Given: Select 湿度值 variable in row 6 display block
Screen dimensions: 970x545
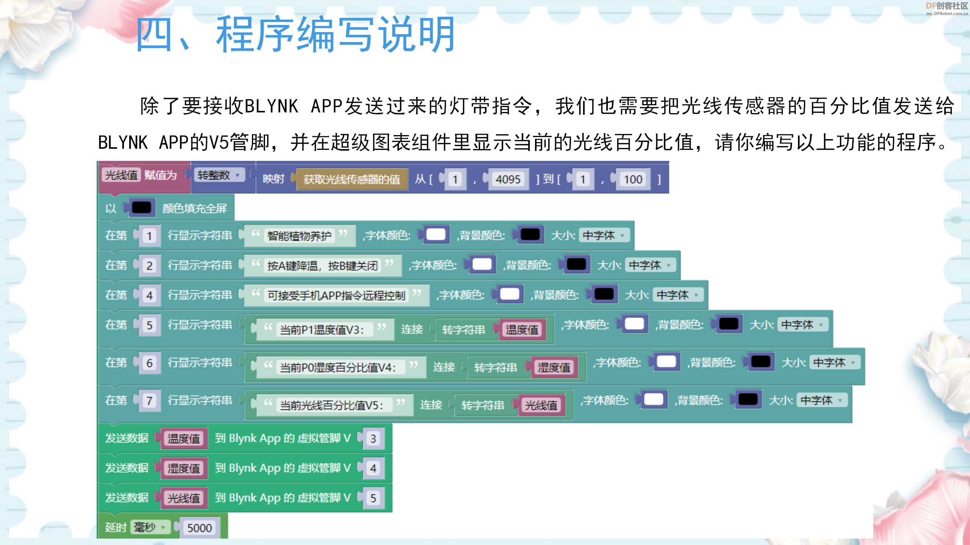Looking at the screenshot, I should 554,367.
